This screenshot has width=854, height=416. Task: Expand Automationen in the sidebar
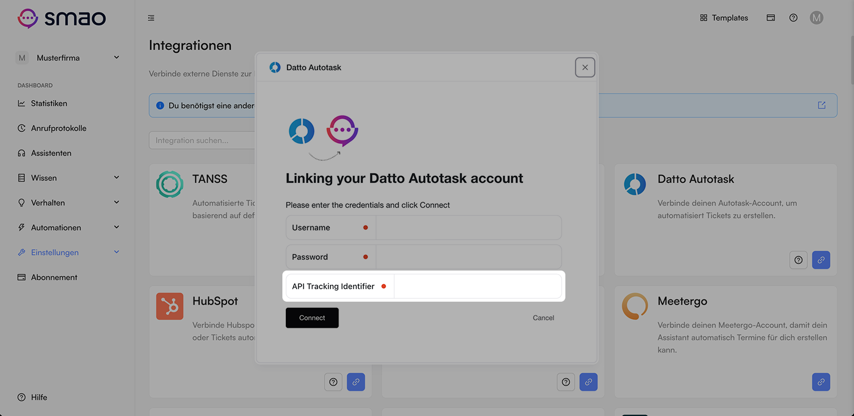68,228
